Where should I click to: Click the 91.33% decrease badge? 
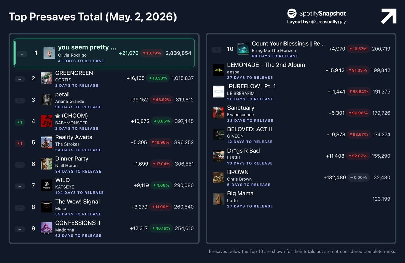(358, 70)
